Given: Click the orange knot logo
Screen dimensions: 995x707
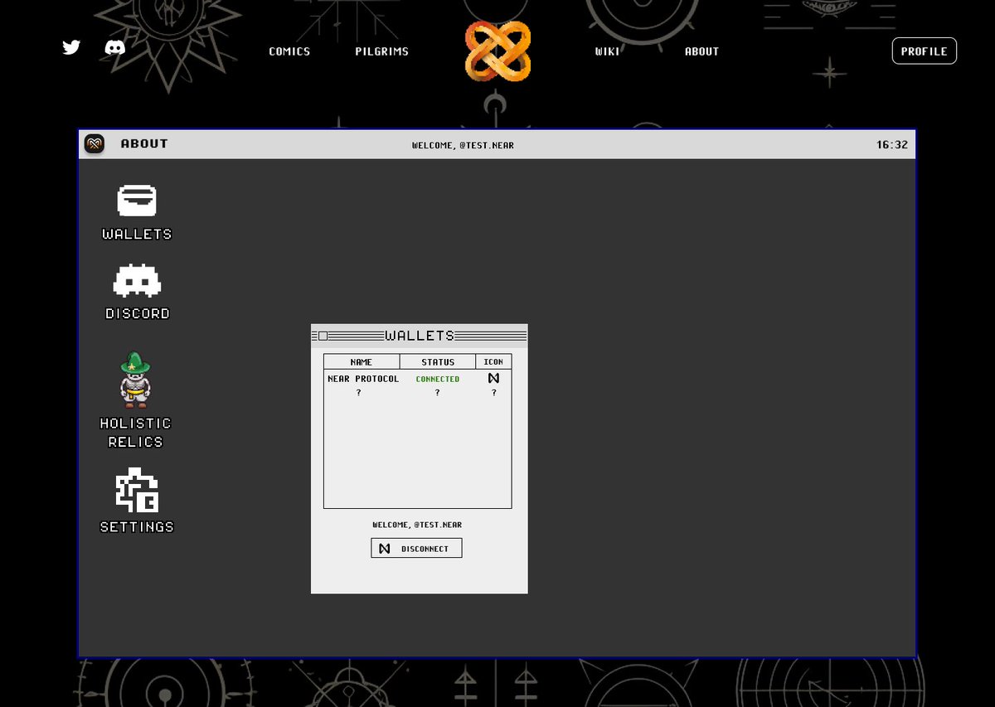Looking at the screenshot, I should click(x=498, y=51).
